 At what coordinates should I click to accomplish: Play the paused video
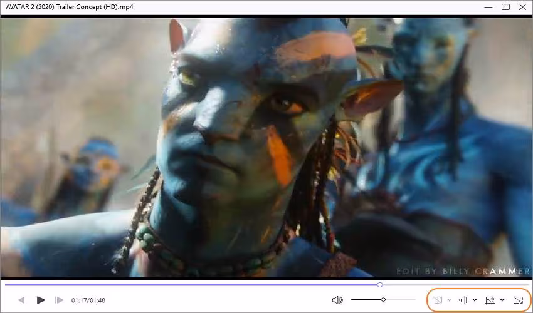41,300
